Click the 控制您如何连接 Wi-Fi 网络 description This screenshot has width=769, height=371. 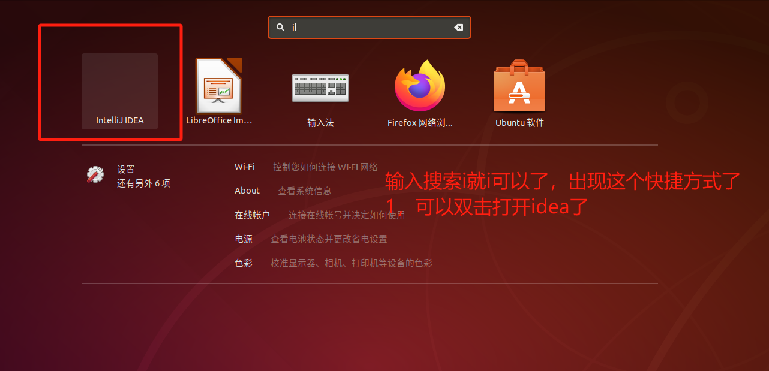tap(325, 167)
